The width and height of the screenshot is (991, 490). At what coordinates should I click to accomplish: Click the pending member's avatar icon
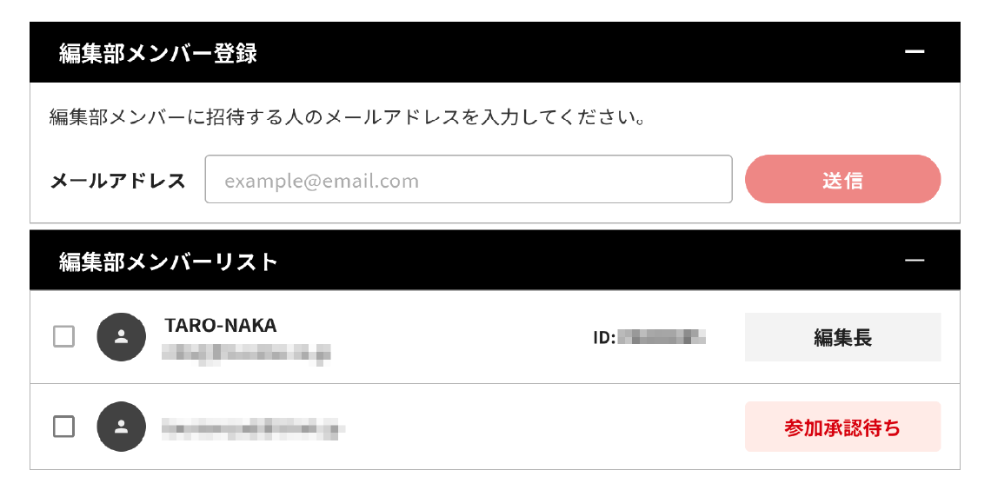coord(121,427)
